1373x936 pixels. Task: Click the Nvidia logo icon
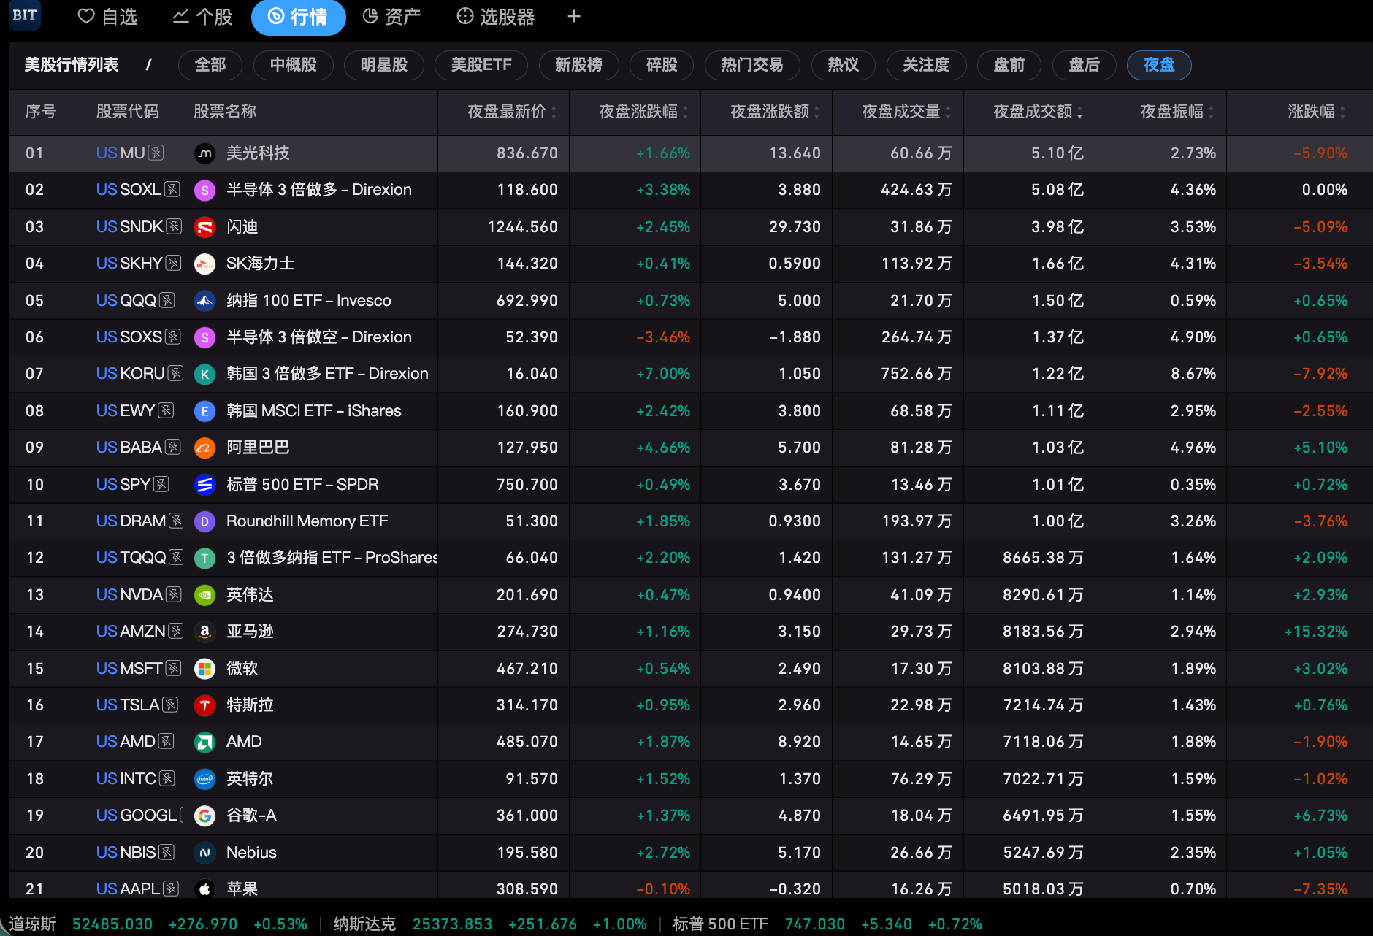pos(204,595)
